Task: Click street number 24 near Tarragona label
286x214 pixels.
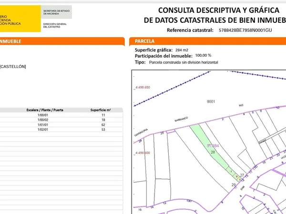Action: coord(140,141)
